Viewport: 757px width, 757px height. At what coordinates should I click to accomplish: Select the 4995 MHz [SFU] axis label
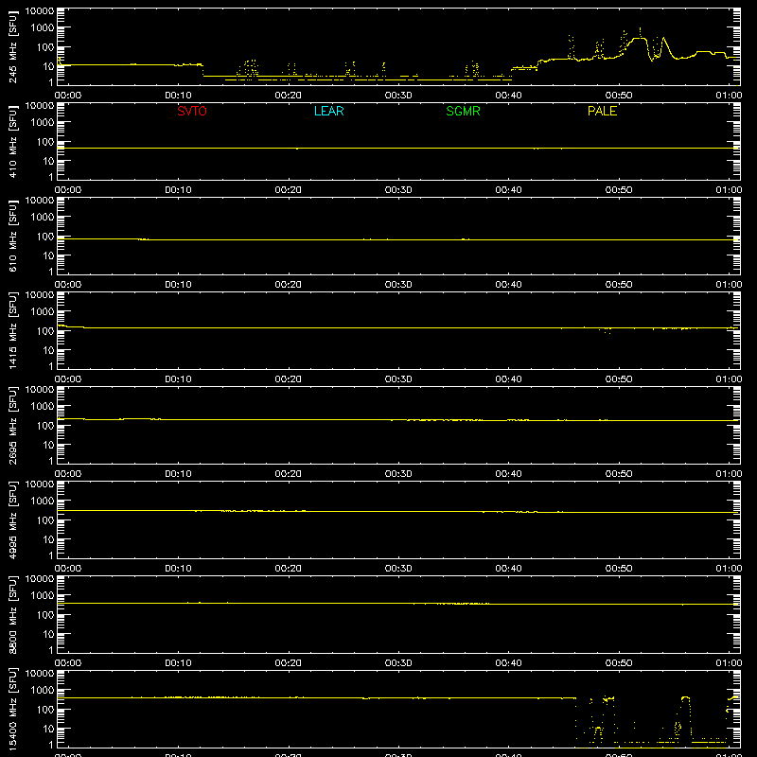12,520
